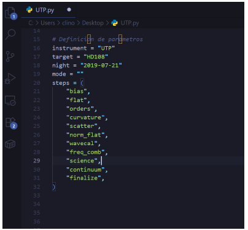
Task: Click the closing parenthesis on line 32
Action: [x=53, y=187]
